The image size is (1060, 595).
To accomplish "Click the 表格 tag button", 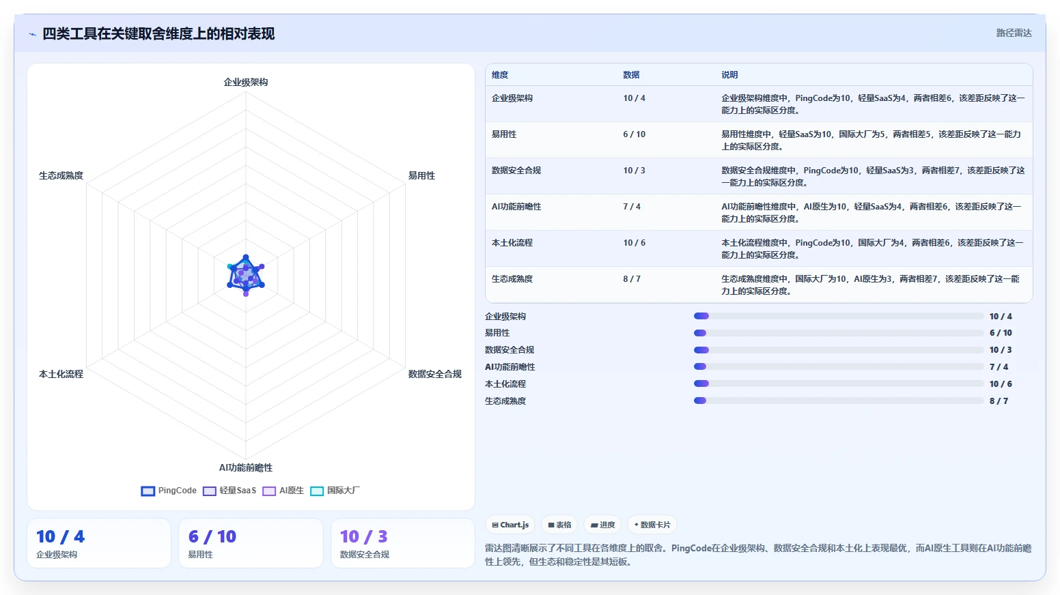I will pyautogui.click(x=559, y=525).
